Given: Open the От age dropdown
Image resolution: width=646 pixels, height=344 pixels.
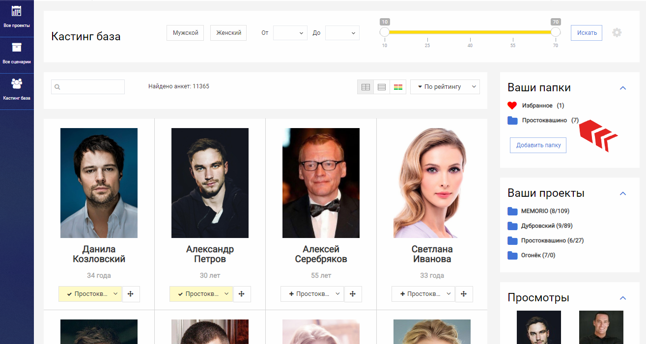Looking at the screenshot, I should point(290,33).
